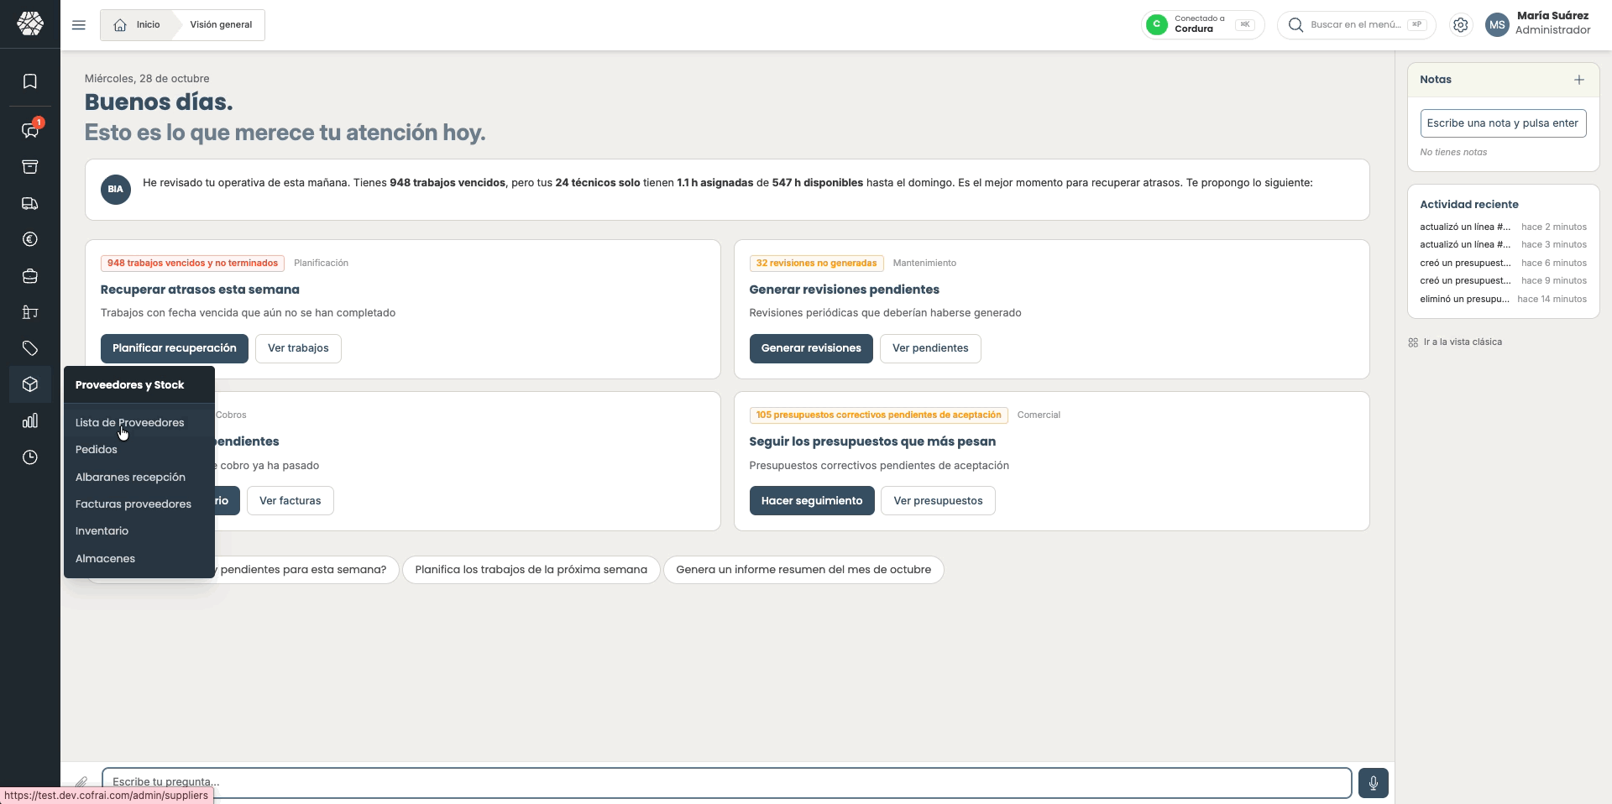Viewport: 1612px width, 804px height.
Task: Click Ver facturas button
Action: tap(290, 501)
